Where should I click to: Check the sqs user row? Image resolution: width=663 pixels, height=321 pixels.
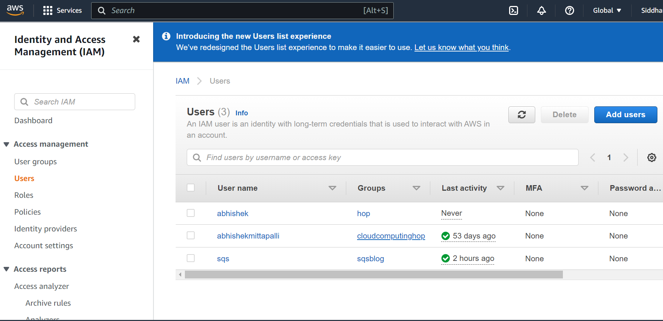191,258
